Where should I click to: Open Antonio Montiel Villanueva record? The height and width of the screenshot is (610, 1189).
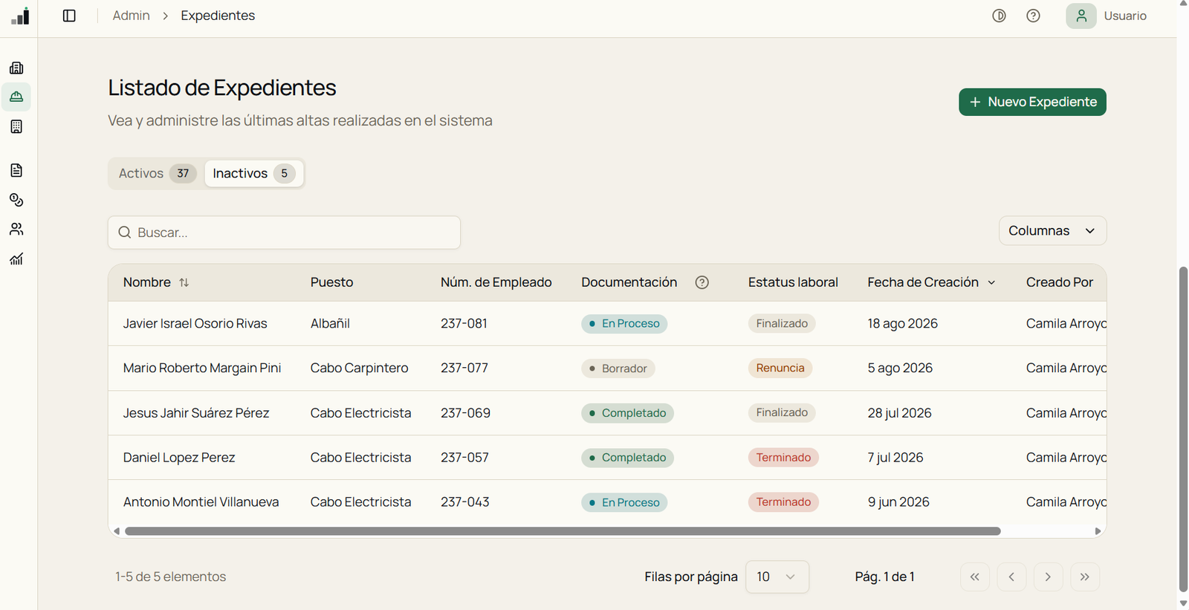(201, 502)
